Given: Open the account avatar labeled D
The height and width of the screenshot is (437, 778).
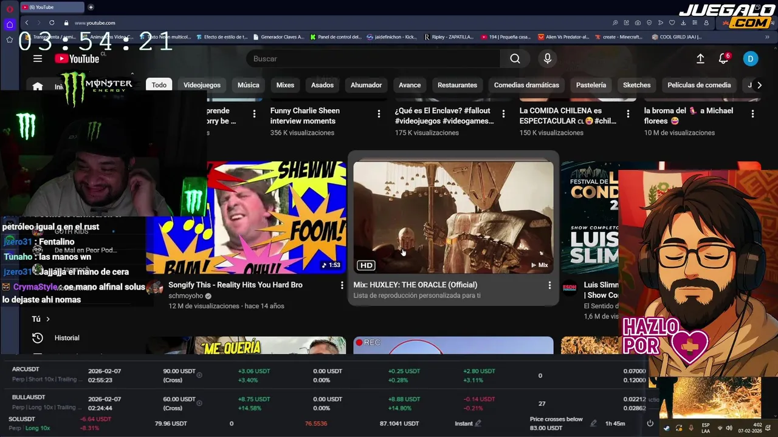Looking at the screenshot, I should click(x=750, y=59).
